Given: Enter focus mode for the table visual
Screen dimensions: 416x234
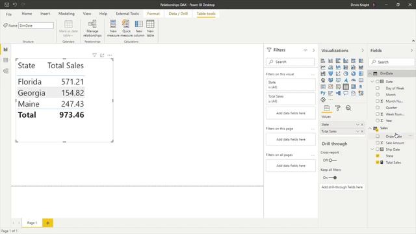Looking at the screenshot, I should point(102,55).
